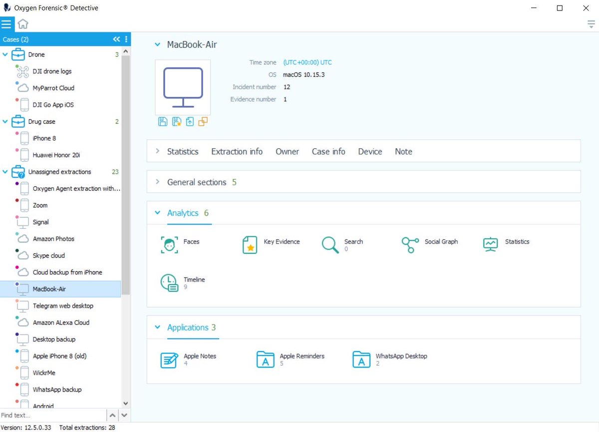Select the Device tab
Image resolution: width=599 pixels, height=432 pixels.
(x=370, y=151)
